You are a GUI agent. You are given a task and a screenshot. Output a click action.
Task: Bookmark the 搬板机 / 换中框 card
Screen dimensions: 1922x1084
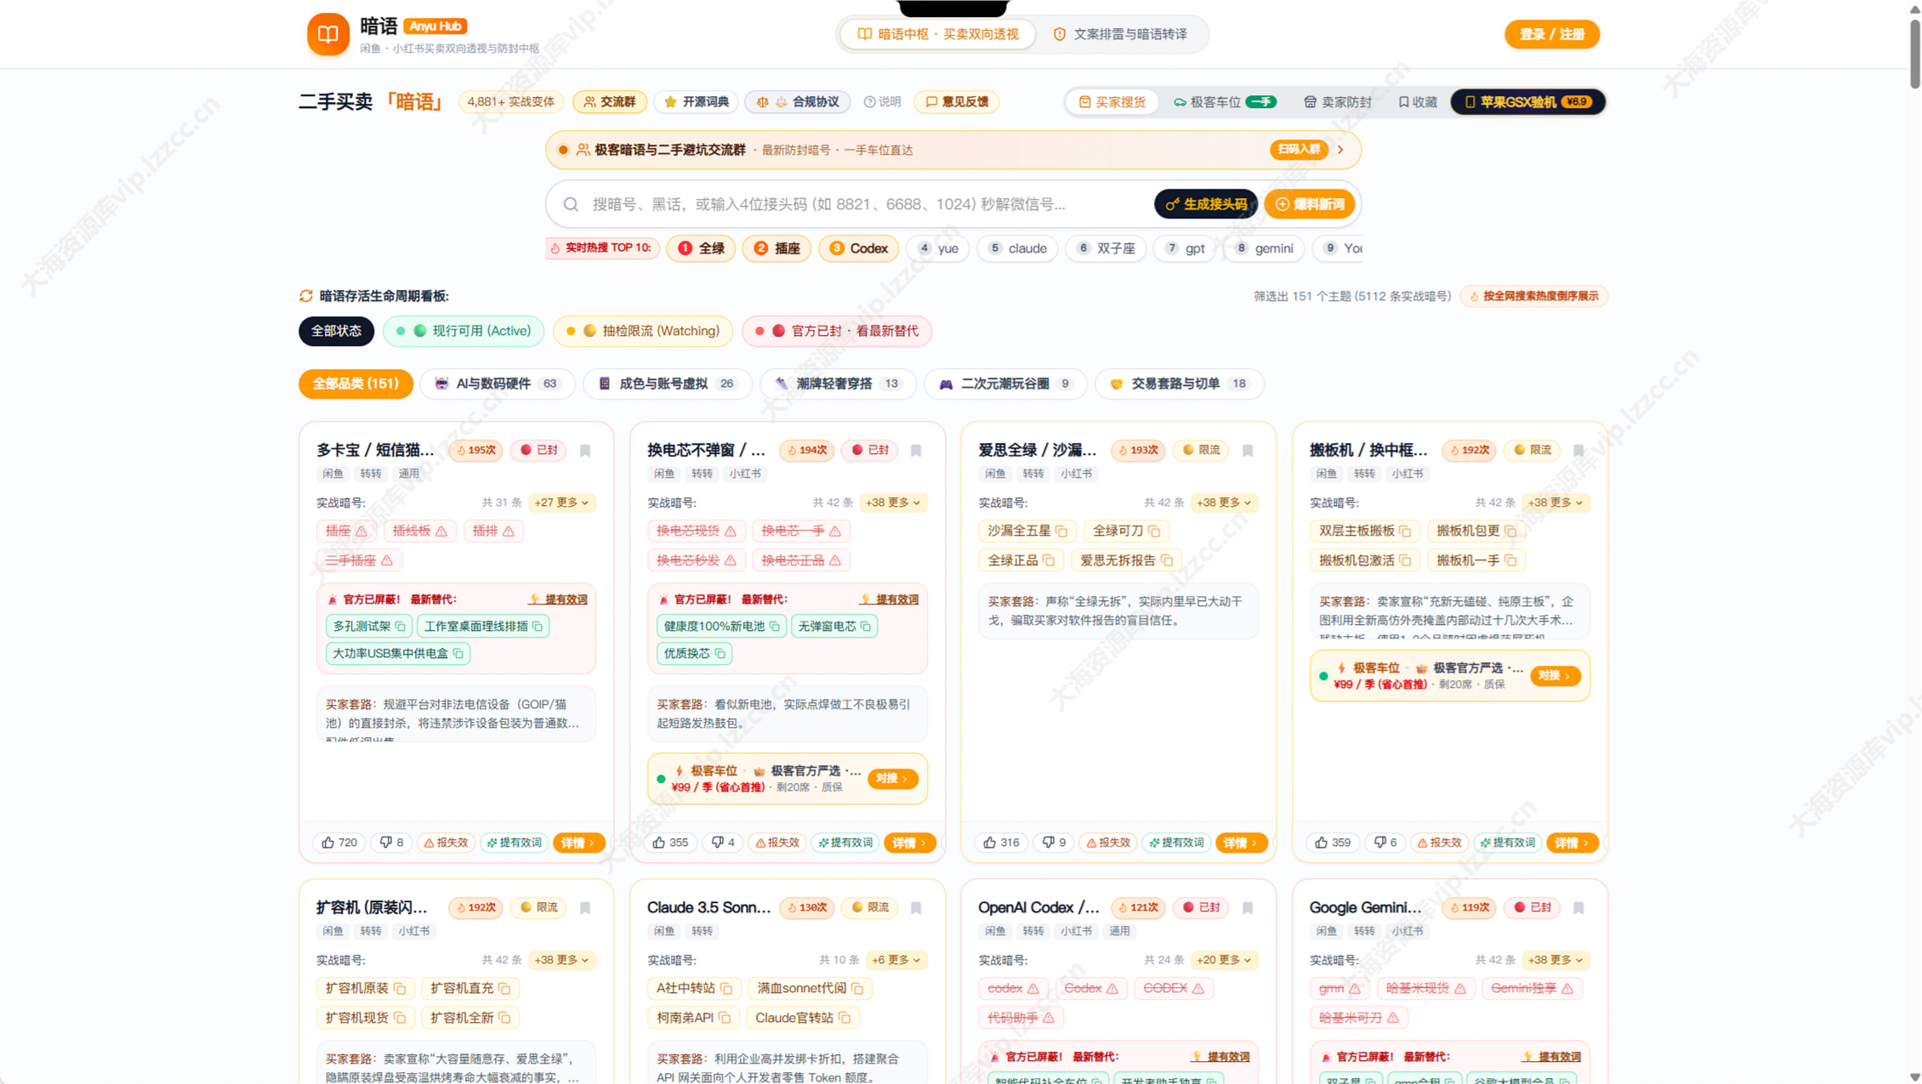(x=1578, y=451)
